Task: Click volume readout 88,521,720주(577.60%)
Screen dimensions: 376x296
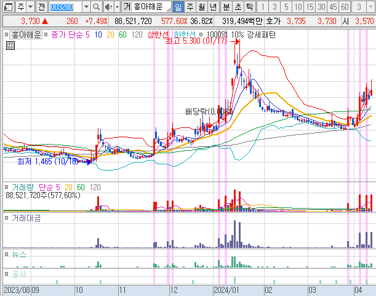Action: (43, 195)
